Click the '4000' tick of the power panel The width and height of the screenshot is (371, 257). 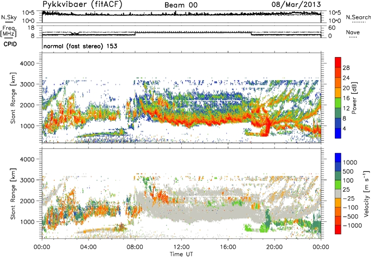pos(27,64)
